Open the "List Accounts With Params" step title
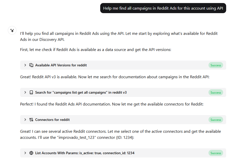Image resolution: width=235 pixels, height=160 pixels. pos(85,153)
